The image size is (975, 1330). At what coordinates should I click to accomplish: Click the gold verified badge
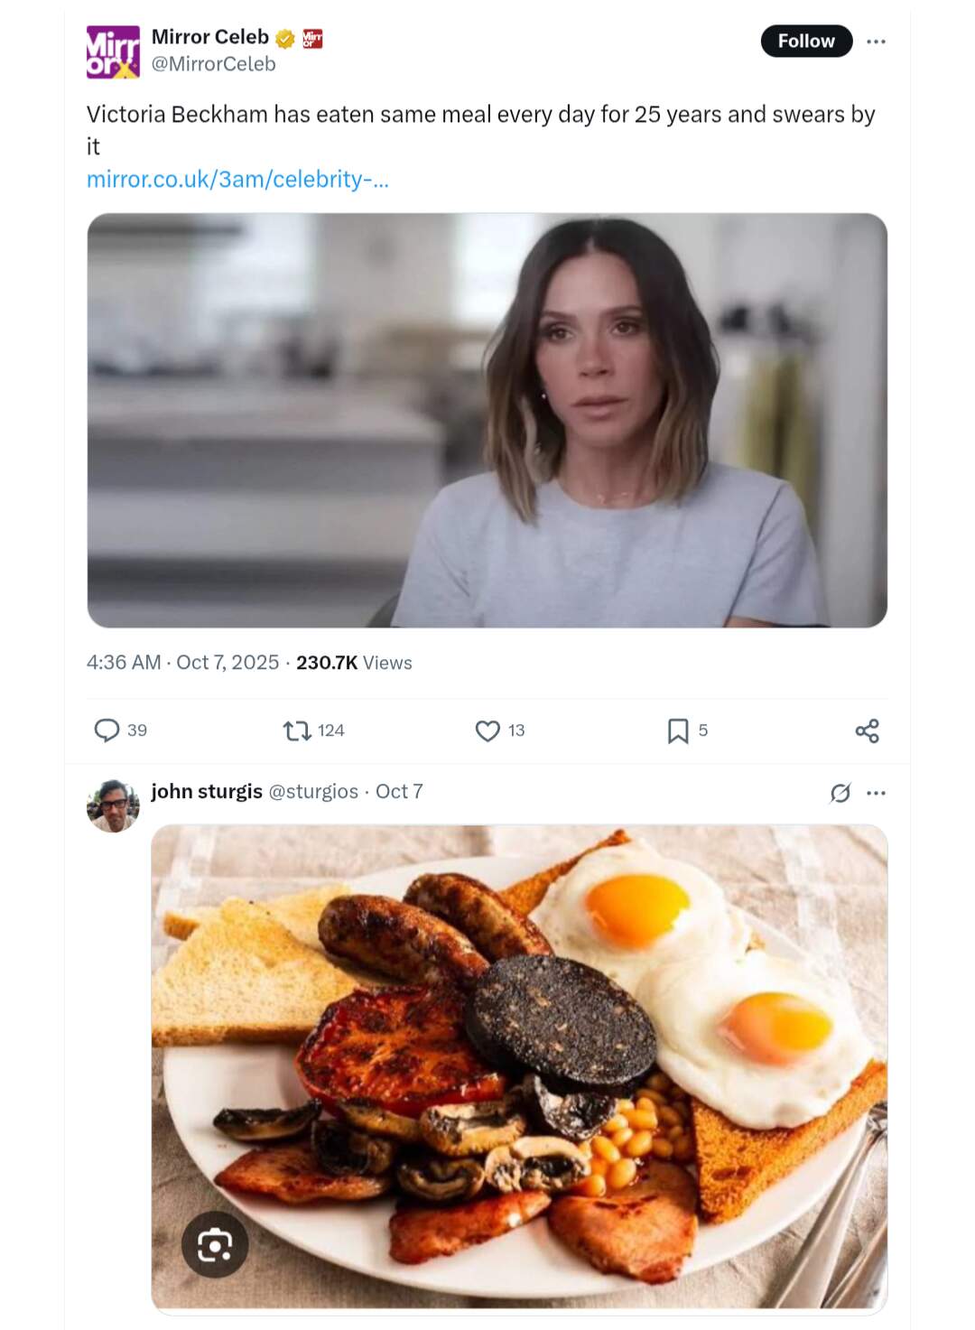click(285, 38)
